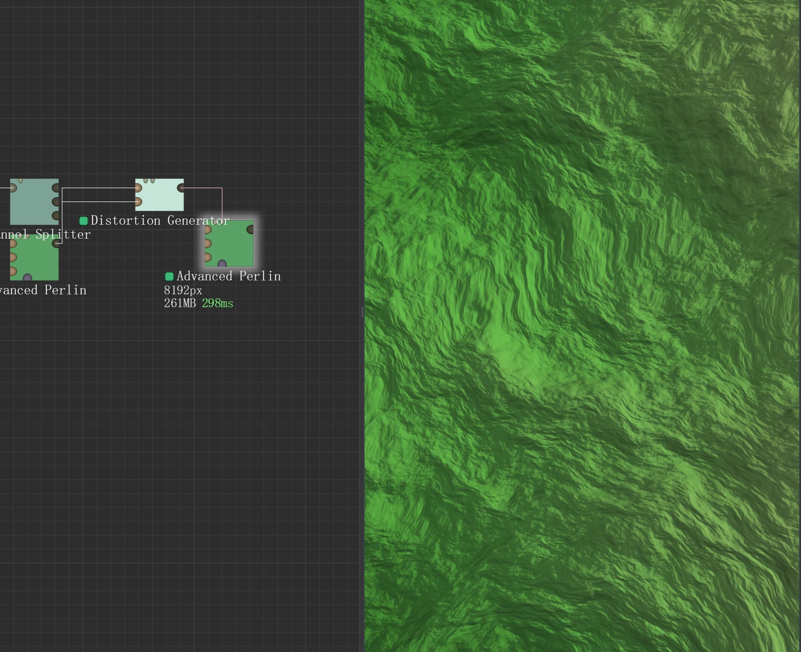Click Distortion Generator's output port
801x652 pixels.
[181, 188]
